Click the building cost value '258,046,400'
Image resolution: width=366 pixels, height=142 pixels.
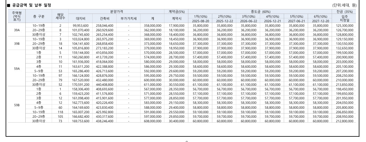pos(104,25)
